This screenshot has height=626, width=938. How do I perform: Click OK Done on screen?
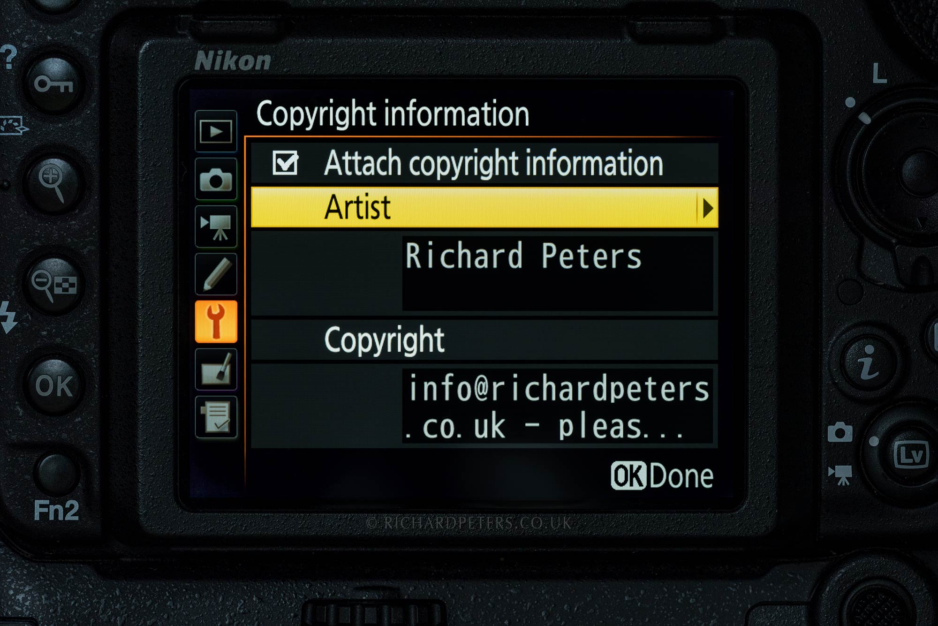click(662, 475)
